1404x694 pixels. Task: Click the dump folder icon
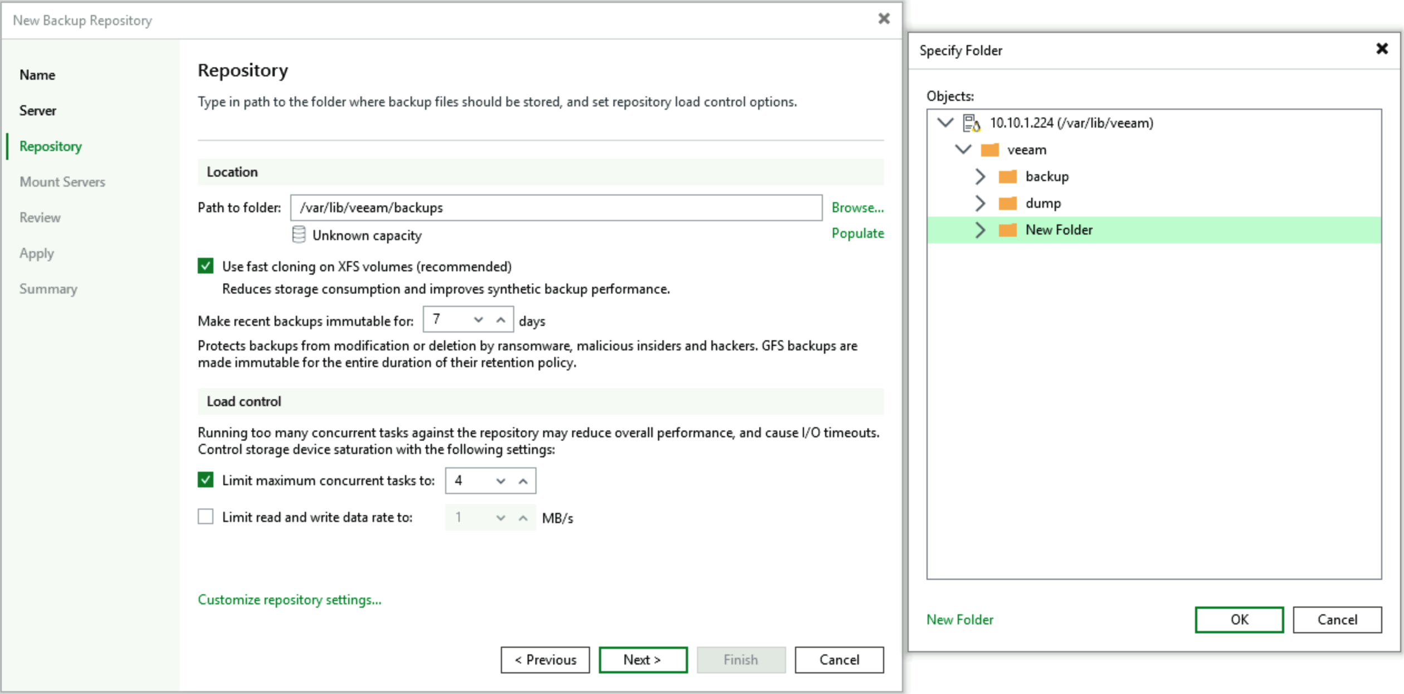[x=1007, y=203]
